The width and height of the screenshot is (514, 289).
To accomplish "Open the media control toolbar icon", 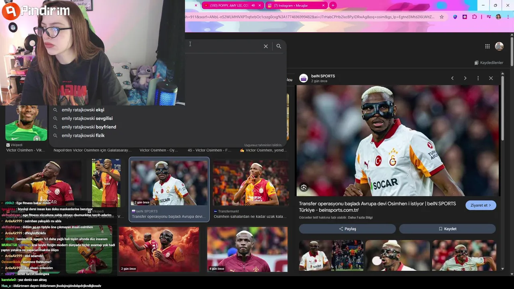I will pyautogui.click(x=489, y=17).
